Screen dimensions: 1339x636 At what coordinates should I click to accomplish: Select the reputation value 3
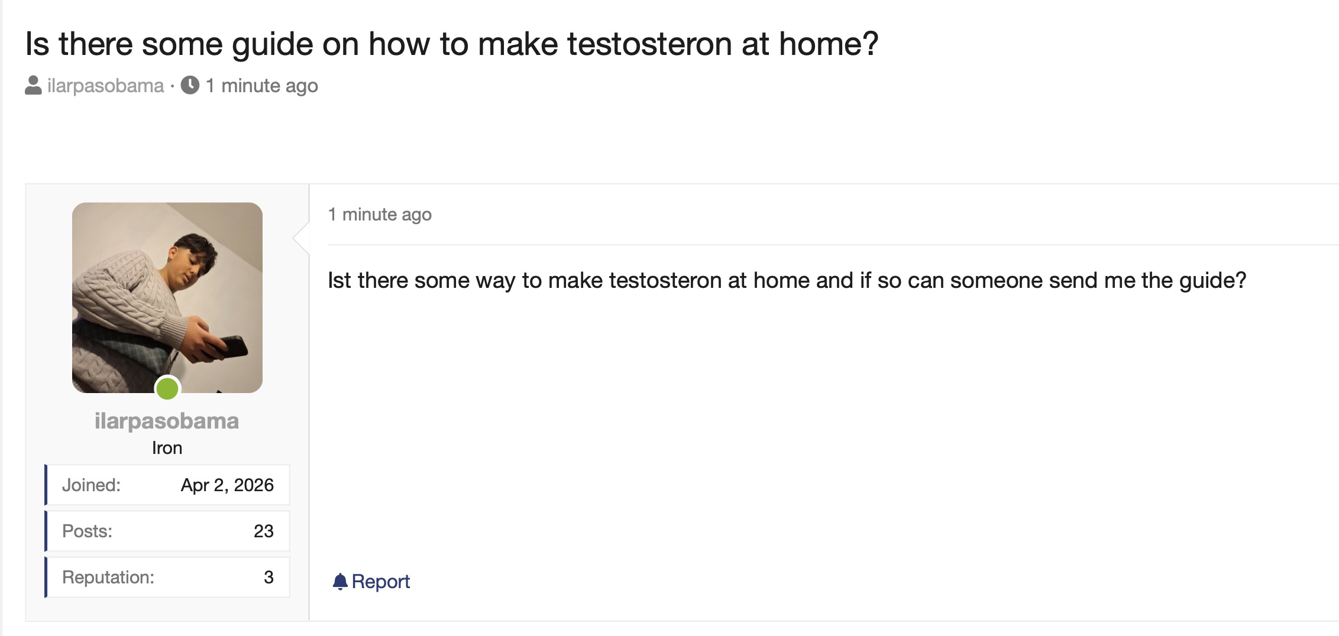269,577
